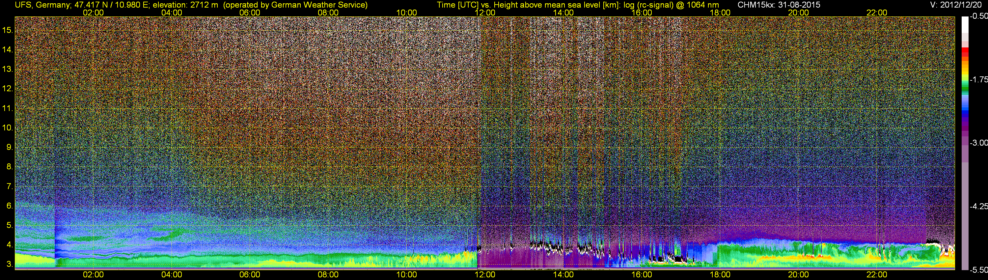Click the 9 km height axis label

(x=9, y=147)
